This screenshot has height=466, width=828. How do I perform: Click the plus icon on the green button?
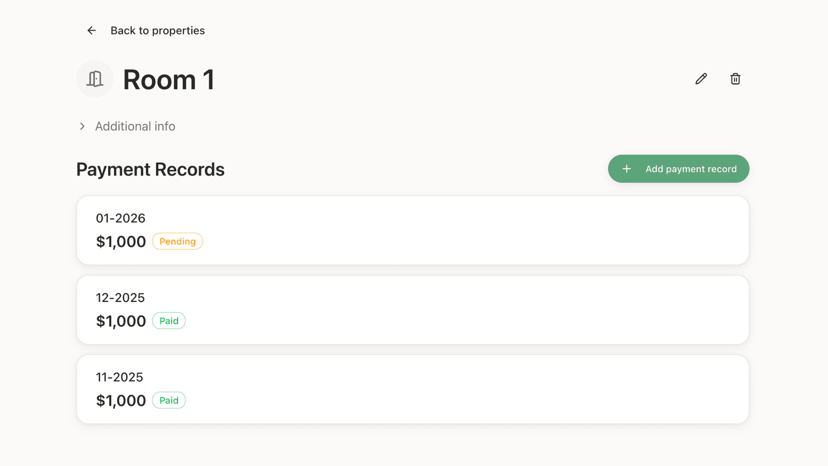627,169
